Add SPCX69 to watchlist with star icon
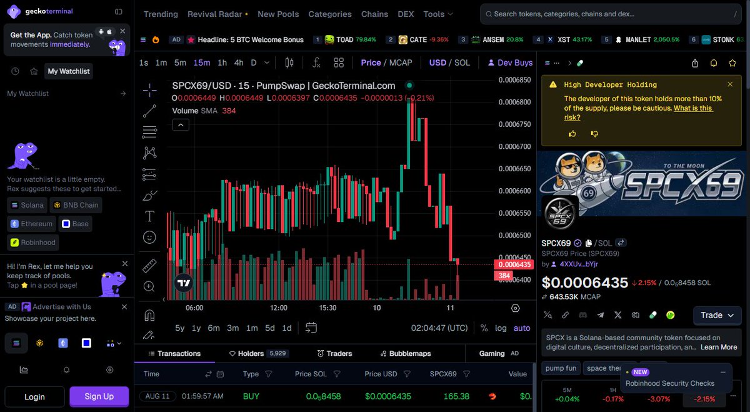This screenshot has height=412, width=750. click(x=732, y=63)
